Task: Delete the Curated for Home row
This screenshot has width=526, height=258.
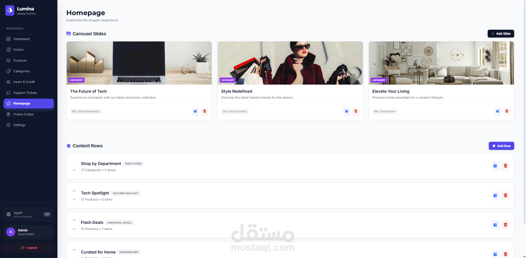Action: coord(506,254)
